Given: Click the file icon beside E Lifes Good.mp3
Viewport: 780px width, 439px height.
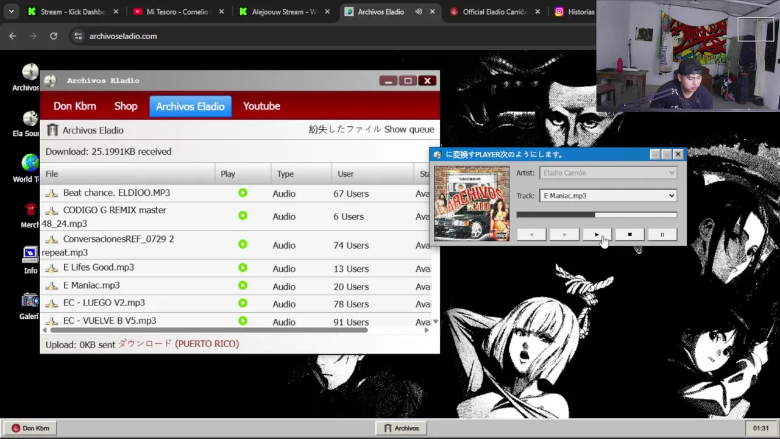Looking at the screenshot, I should pyautogui.click(x=52, y=268).
